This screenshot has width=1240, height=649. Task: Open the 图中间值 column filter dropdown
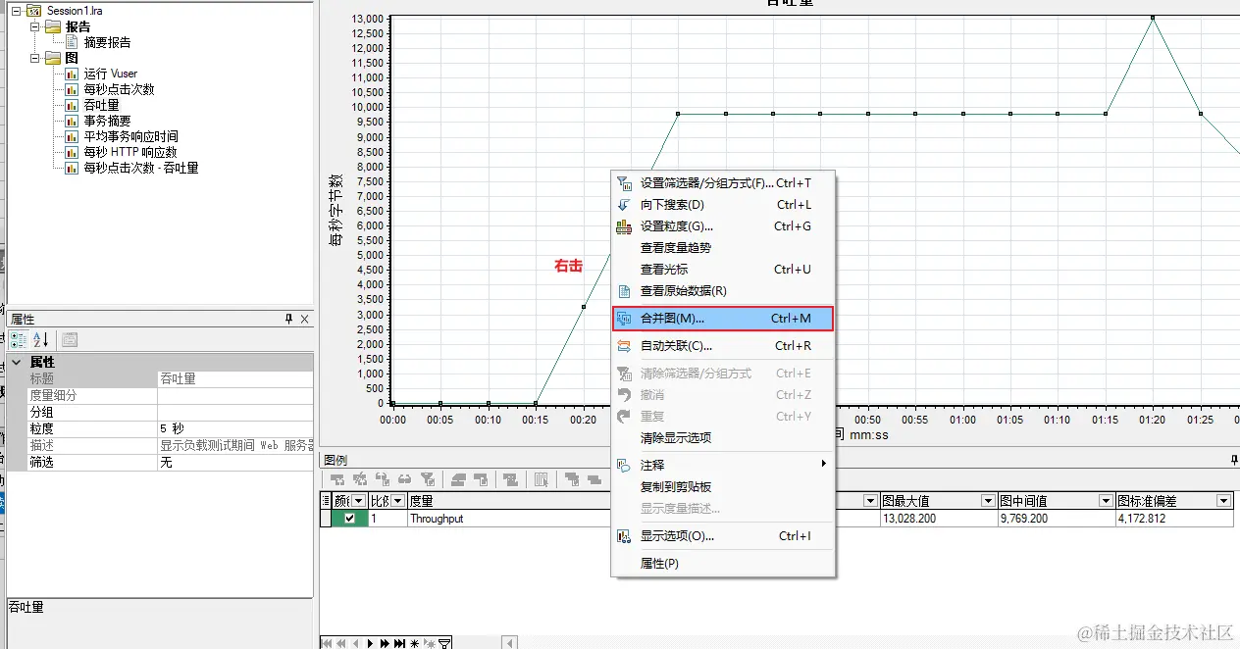[1106, 501]
